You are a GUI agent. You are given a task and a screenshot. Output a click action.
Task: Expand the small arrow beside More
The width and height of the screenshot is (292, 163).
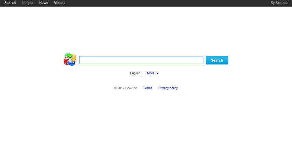pyautogui.click(x=157, y=74)
